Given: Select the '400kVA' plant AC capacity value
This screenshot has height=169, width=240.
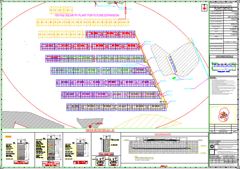Looking at the screenshot, I should tap(234, 24).
